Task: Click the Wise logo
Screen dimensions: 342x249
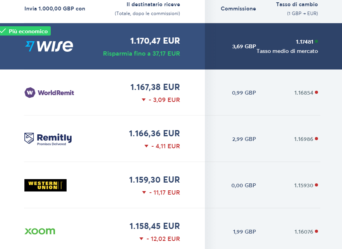Action: (x=49, y=46)
